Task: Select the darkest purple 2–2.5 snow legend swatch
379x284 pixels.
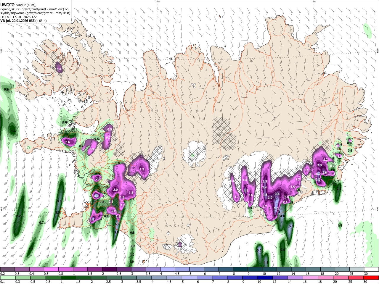Action: click(x=109, y=269)
